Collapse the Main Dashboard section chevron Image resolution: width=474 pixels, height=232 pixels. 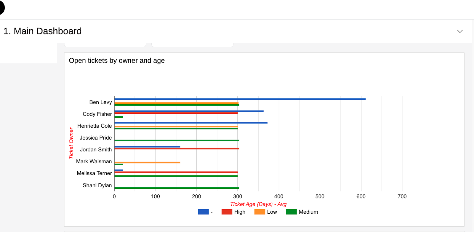(460, 31)
